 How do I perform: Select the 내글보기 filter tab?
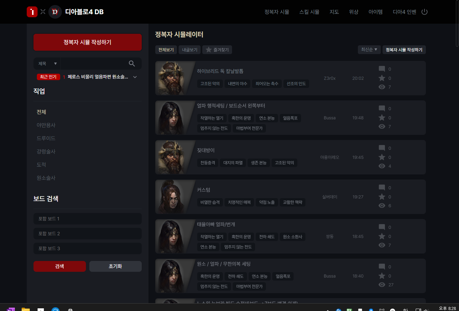point(190,50)
